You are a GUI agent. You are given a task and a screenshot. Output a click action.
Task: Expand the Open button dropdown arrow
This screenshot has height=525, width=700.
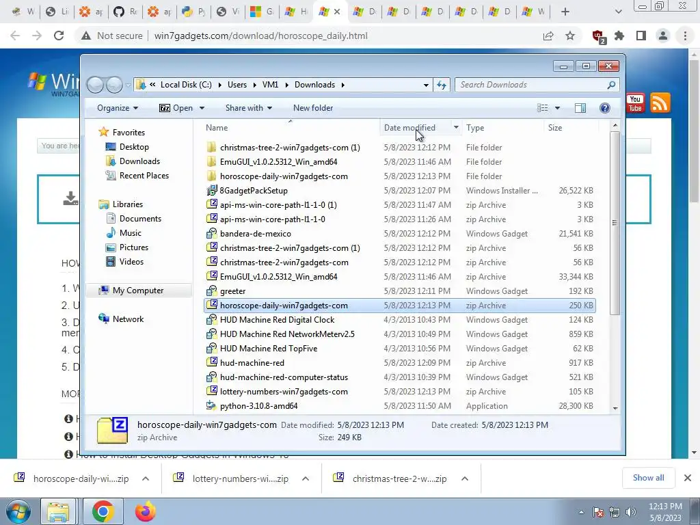pos(202,108)
